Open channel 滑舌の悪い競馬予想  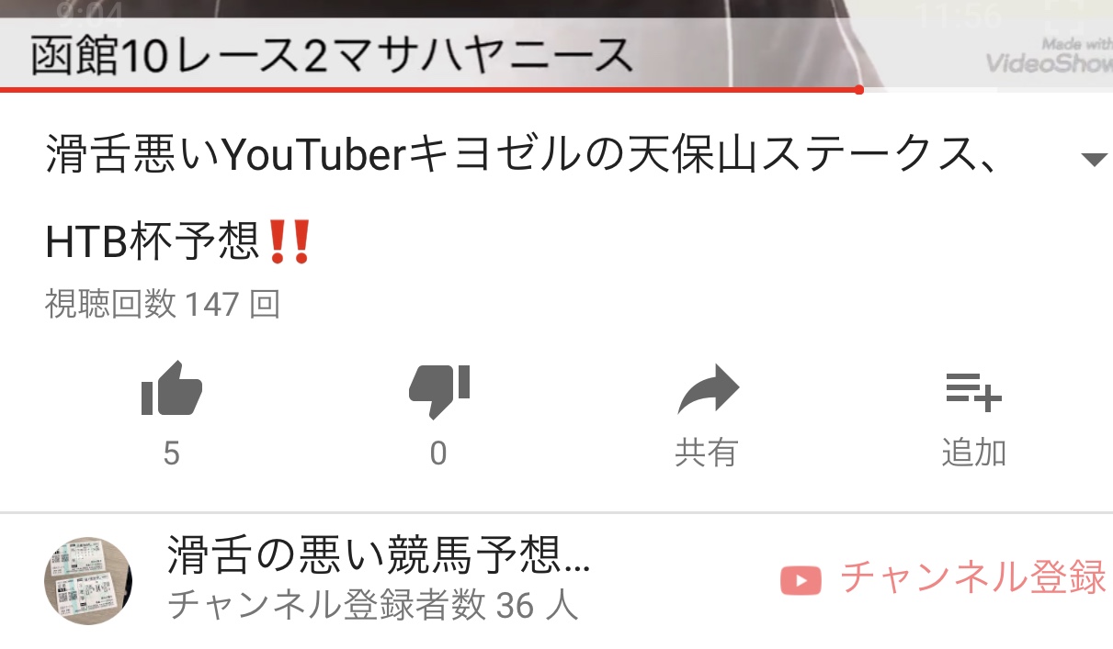(378, 554)
